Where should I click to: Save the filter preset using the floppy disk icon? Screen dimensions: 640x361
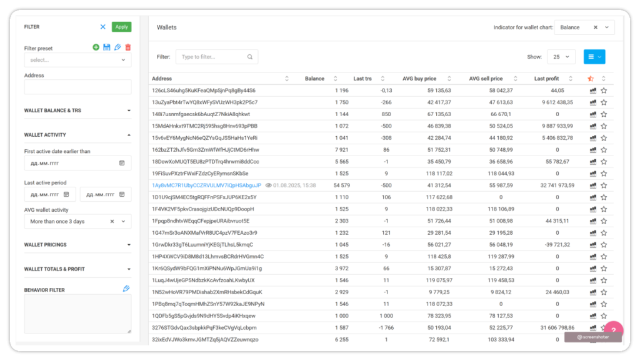(x=106, y=47)
